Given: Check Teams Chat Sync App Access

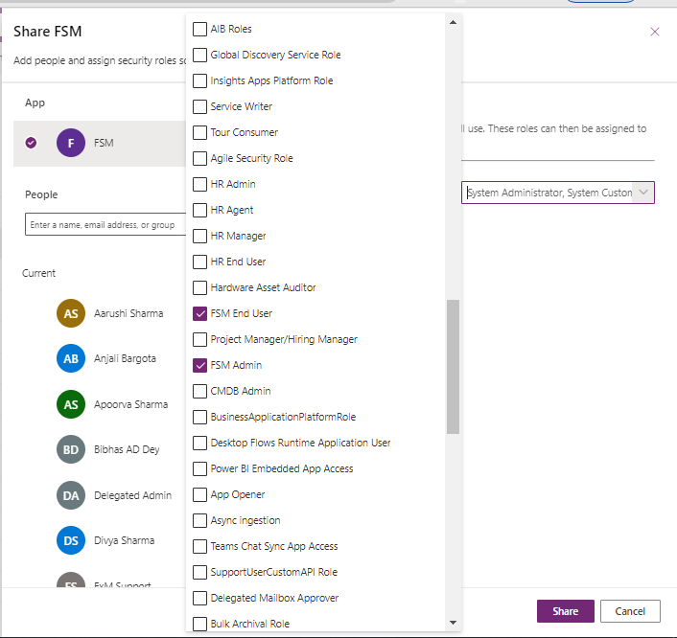Looking at the screenshot, I should (199, 547).
